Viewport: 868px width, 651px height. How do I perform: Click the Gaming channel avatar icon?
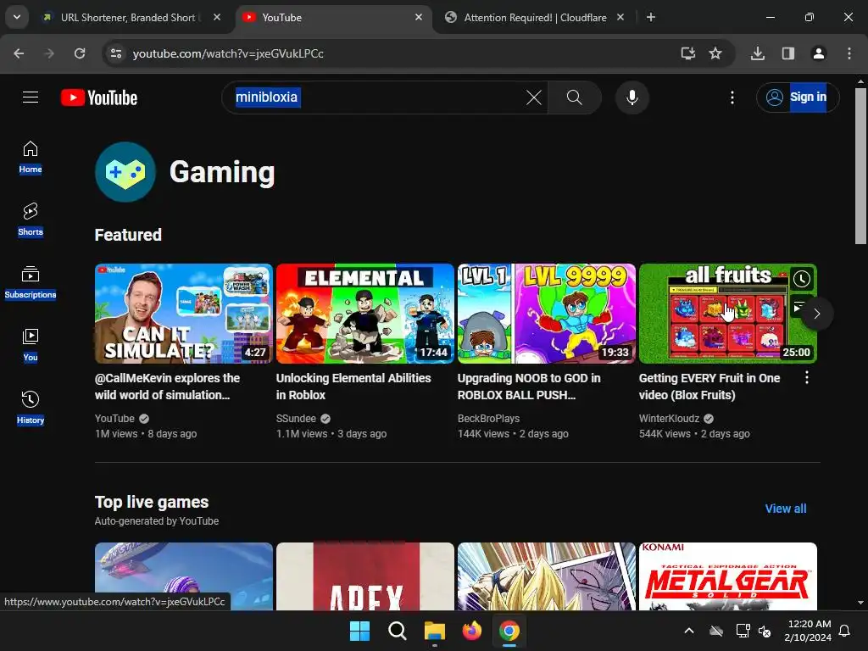pyautogui.click(x=125, y=172)
